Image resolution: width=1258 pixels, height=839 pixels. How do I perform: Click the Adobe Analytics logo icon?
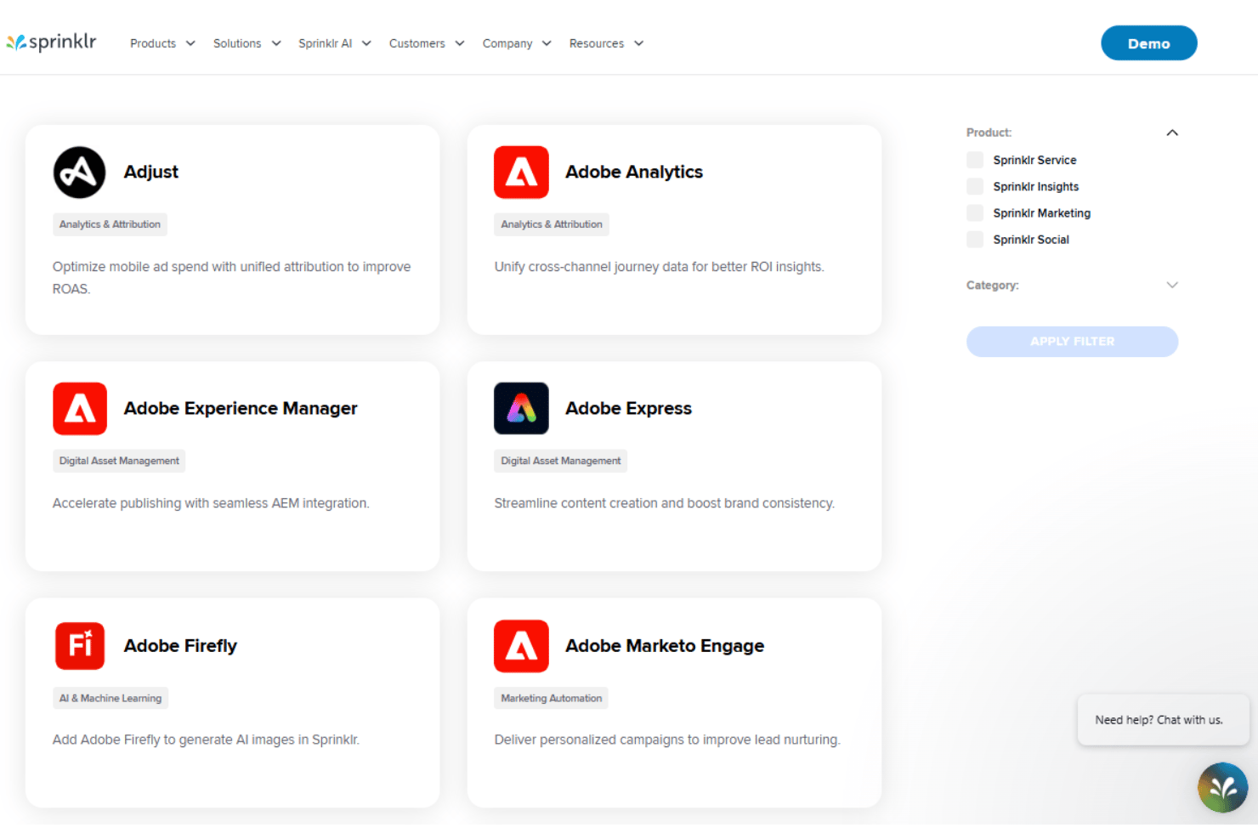pyautogui.click(x=521, y=173)
